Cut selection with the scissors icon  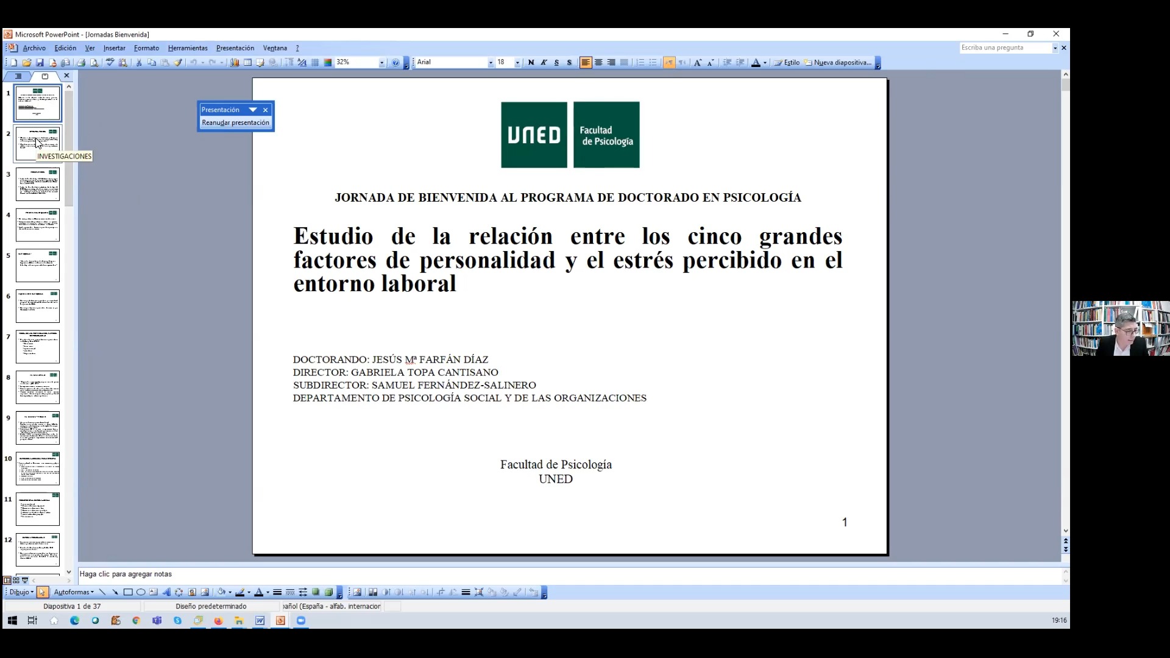pyautogui.click(x=139, y=63)
